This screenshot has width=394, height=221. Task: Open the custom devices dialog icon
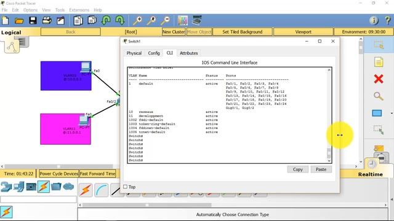pyautogui.click(x=197, y=20)
